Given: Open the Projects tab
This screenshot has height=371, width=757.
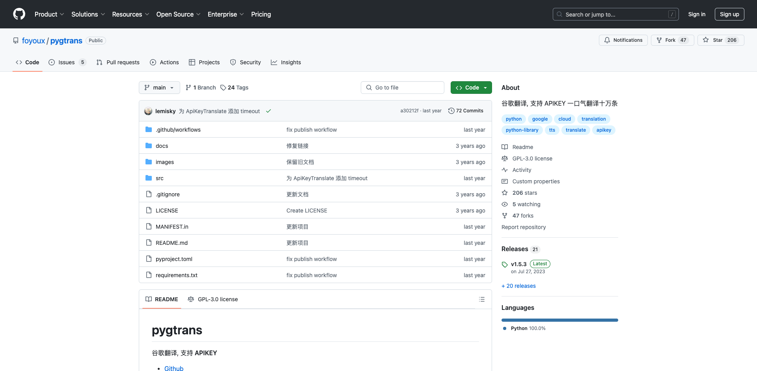Looking at the screenshot, I should (204, 62).
